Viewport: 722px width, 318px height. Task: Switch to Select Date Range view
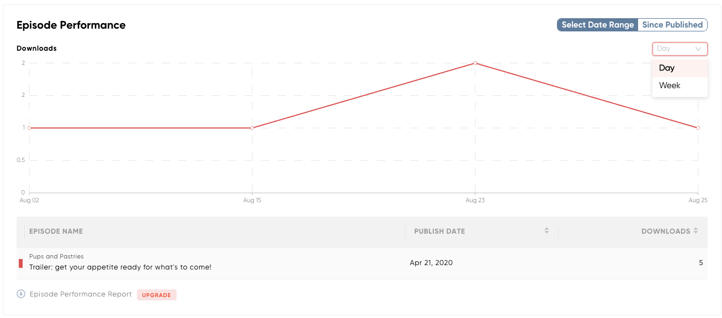click(597, 25)
